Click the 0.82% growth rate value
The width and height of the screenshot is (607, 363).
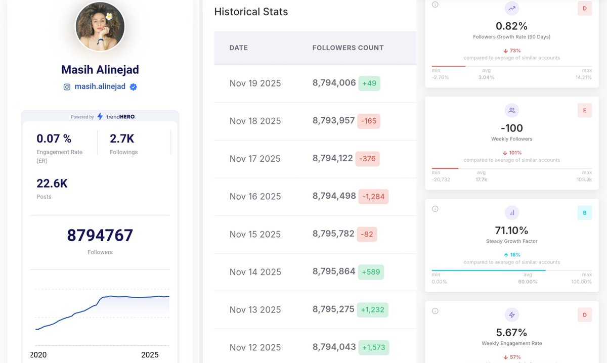click(x=511, y=26)
